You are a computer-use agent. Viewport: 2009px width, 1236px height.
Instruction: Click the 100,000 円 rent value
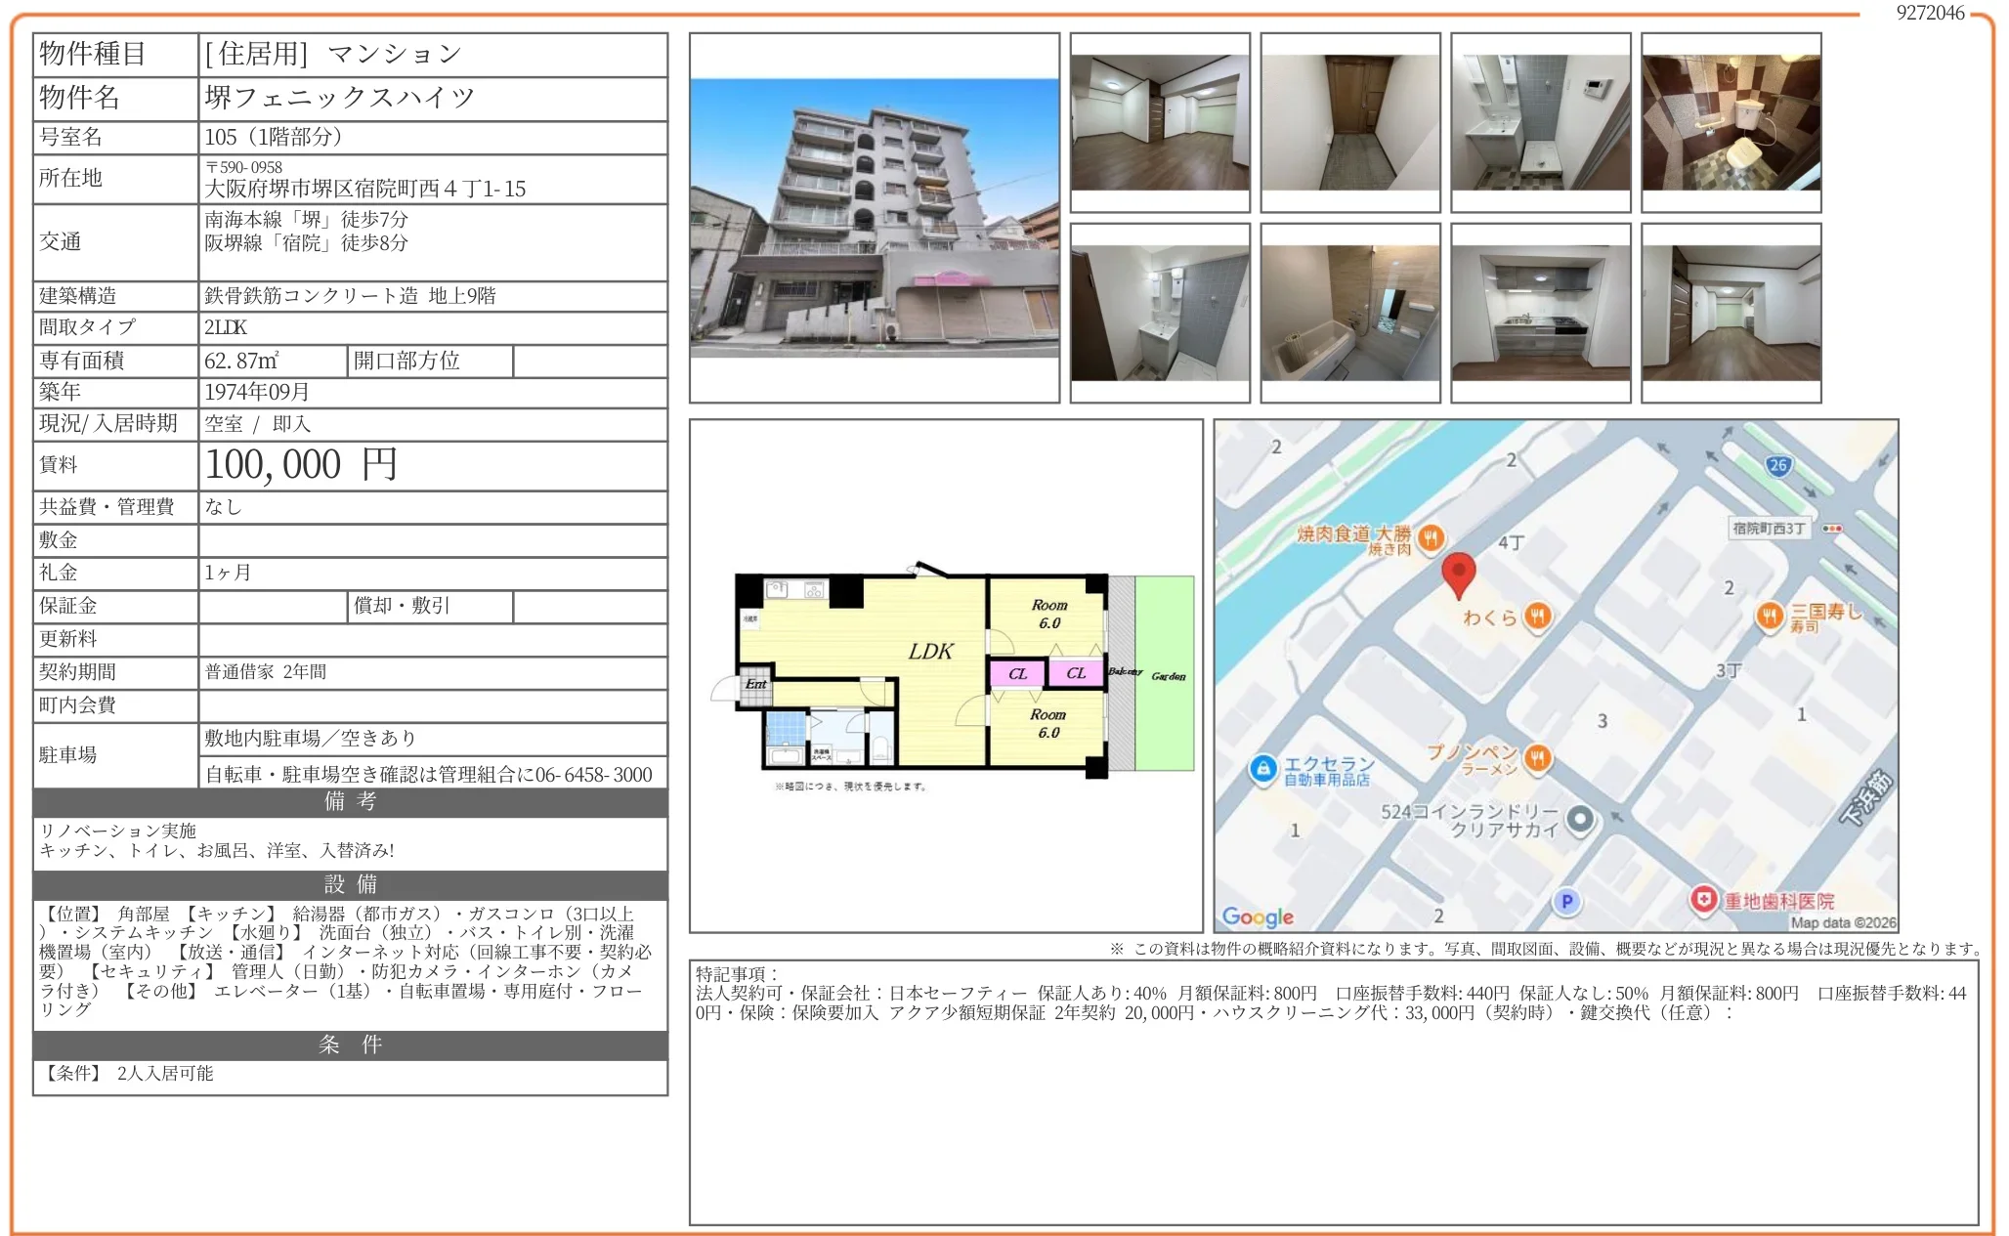pos(301,465)
